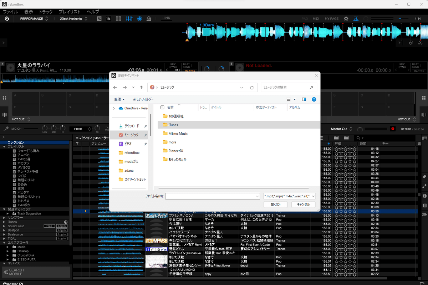Go up one folder in import dialog
The height and width of the screenshot is (285, 428).
tap(142, 87)
